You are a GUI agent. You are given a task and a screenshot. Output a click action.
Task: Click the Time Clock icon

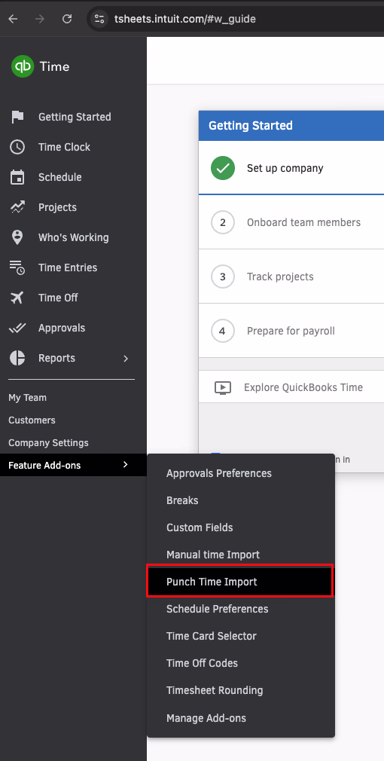tap(17, 147)
